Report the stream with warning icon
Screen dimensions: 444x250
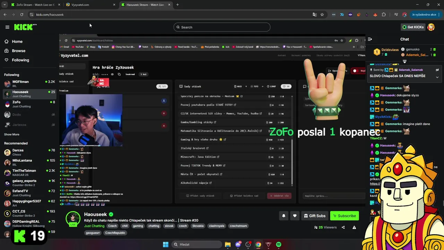point(354,227)
